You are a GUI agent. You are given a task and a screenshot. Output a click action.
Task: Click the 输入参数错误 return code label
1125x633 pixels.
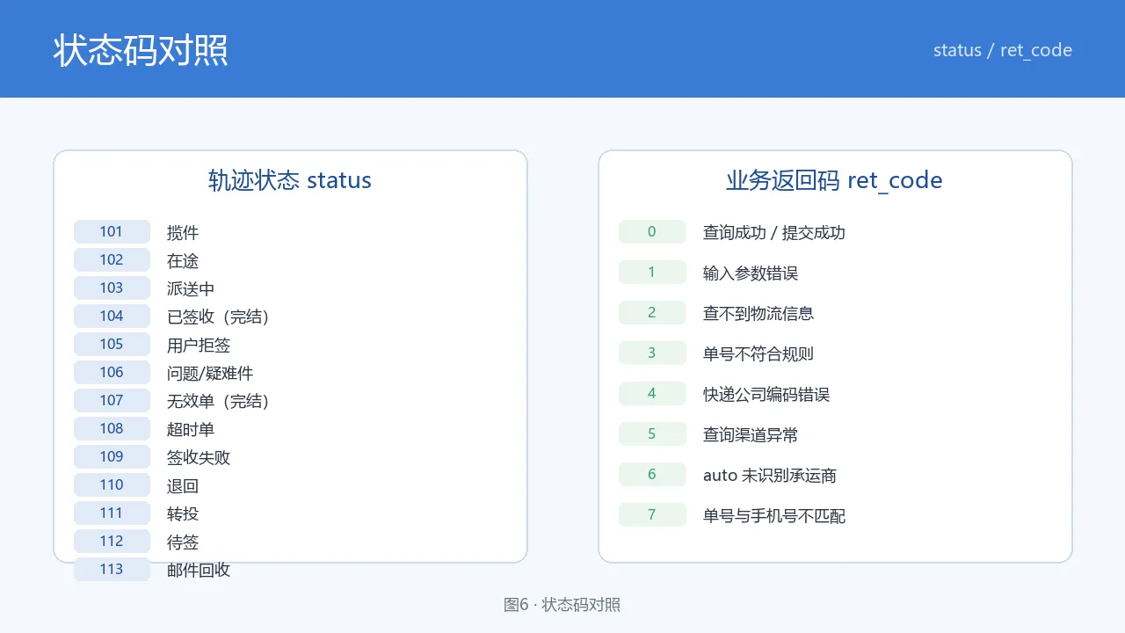click(x=751, y=273)
